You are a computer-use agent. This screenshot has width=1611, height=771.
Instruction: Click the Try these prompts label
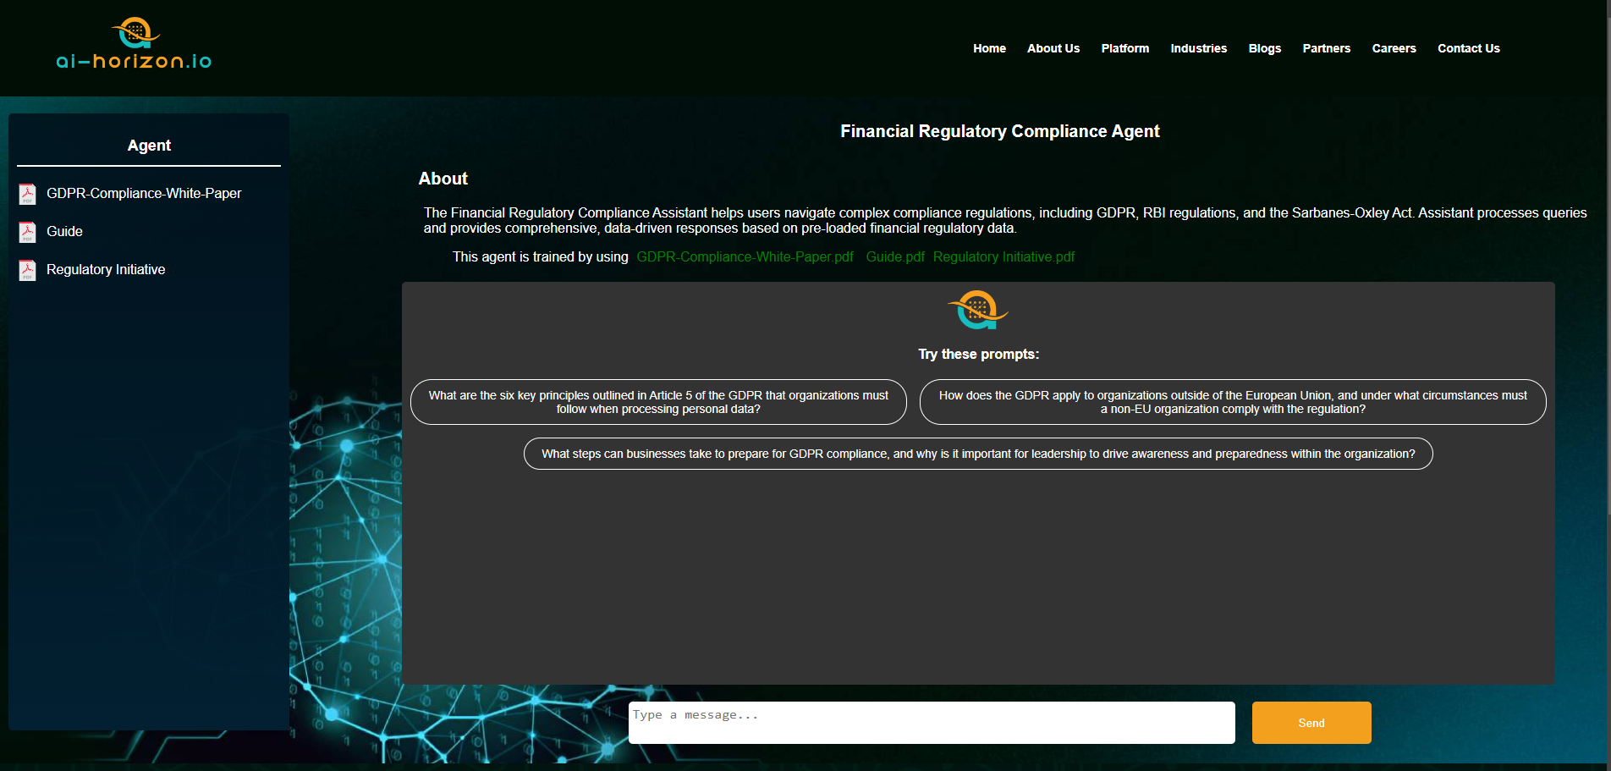coord(979,355)
